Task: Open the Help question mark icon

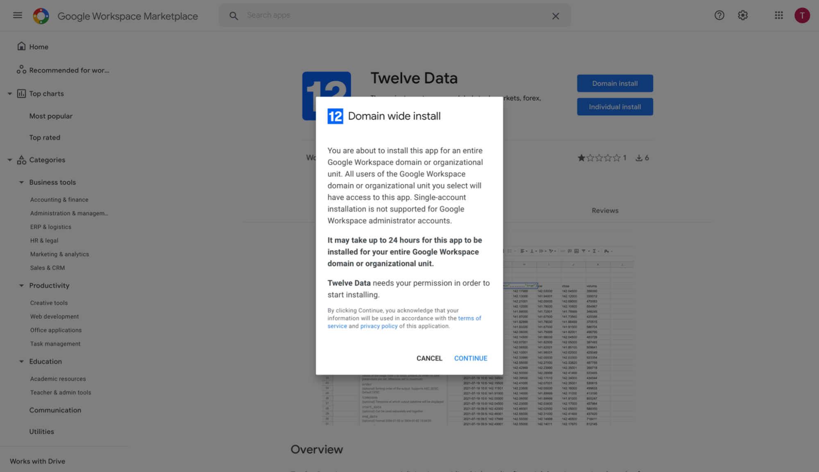Action: pos(719,15)
